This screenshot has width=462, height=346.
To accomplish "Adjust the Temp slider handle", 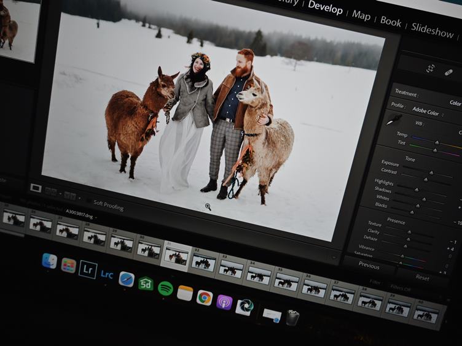I will tap(437, 143).
